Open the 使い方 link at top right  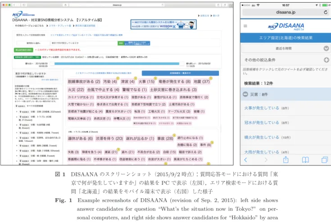pyautogui.click(x=216, y=16)
